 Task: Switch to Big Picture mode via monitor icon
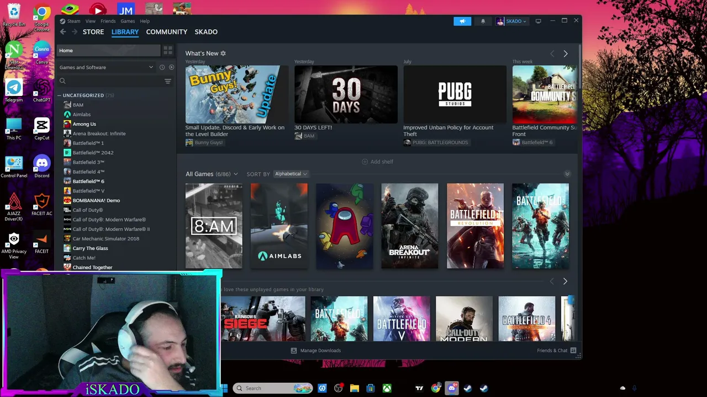[x=538, y=21]
